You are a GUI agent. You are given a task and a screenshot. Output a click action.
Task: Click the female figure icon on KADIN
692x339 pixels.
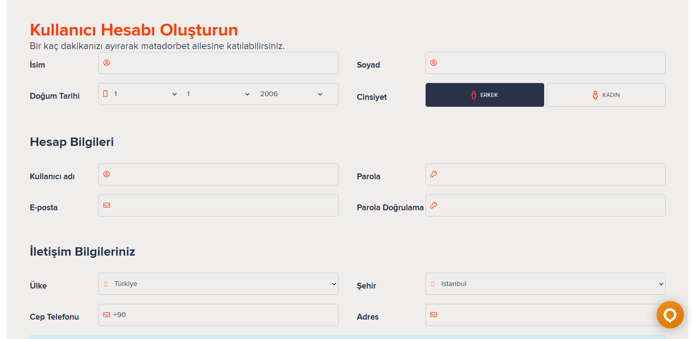(595, 95)
